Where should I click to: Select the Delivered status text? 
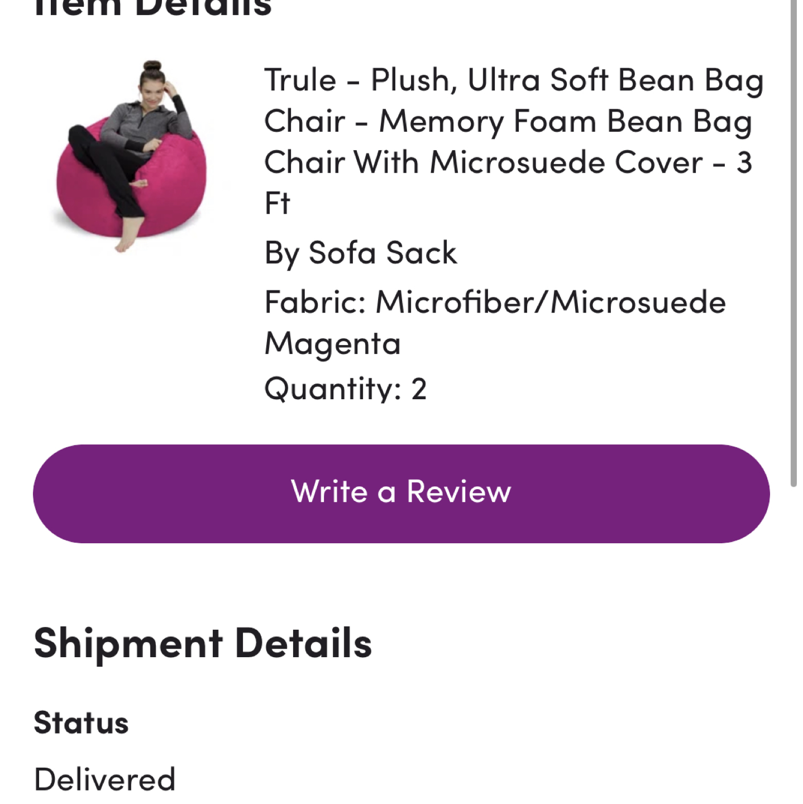[x=105, y=779]
